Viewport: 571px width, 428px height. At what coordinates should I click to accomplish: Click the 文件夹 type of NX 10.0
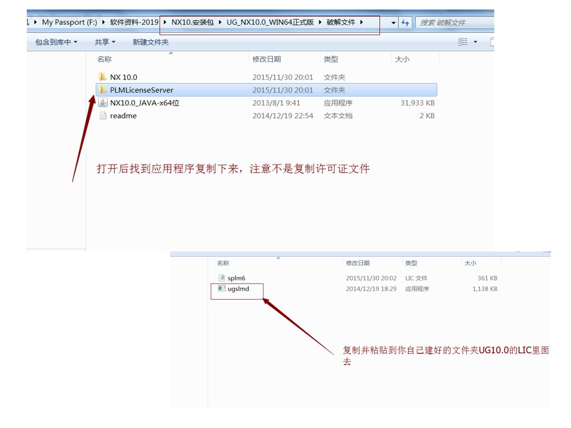tap(334, 77)
